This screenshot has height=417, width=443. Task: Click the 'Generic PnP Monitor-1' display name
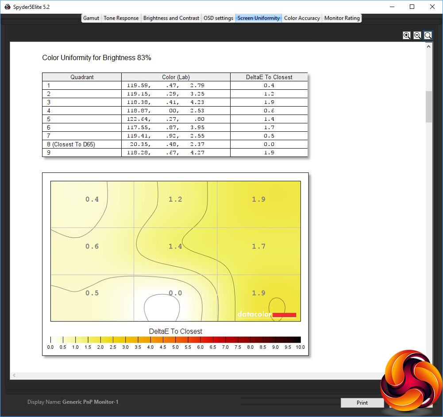click(x=90, y=402)
